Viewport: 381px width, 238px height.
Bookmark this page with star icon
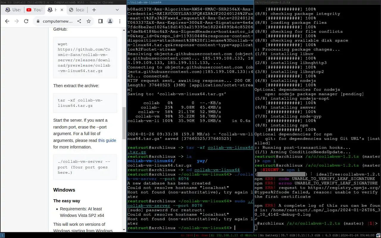click(x=89, y=21)
